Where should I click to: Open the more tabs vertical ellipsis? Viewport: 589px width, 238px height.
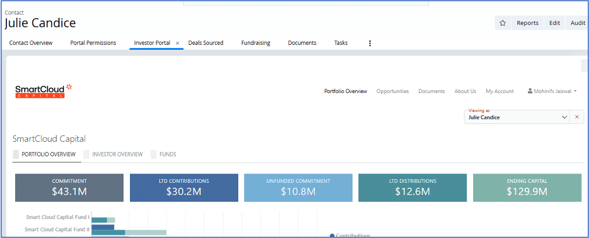tap(370, 43)
